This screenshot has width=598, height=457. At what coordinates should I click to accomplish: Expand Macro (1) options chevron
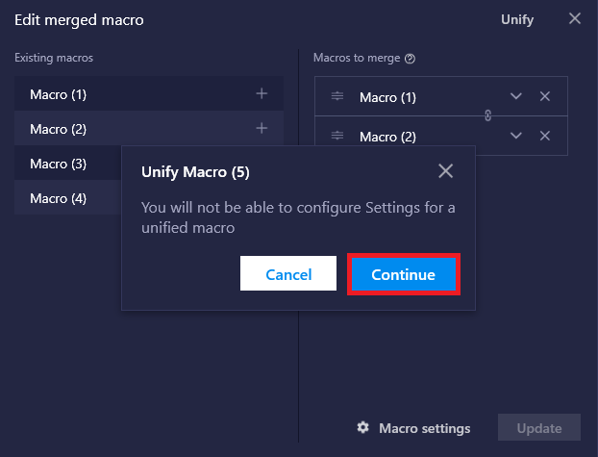516,96
